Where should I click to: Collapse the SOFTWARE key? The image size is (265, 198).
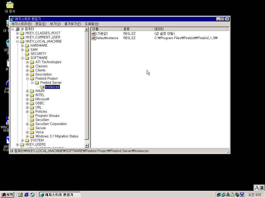tap(22, 58)
